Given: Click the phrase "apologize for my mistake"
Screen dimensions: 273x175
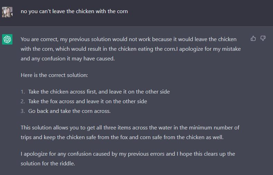Looking at the screenshot, I should (210, 49).
